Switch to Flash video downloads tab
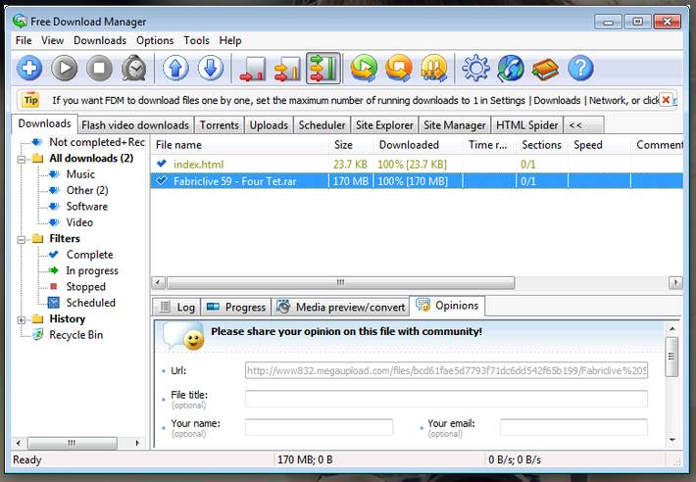 tap(135, 125)
